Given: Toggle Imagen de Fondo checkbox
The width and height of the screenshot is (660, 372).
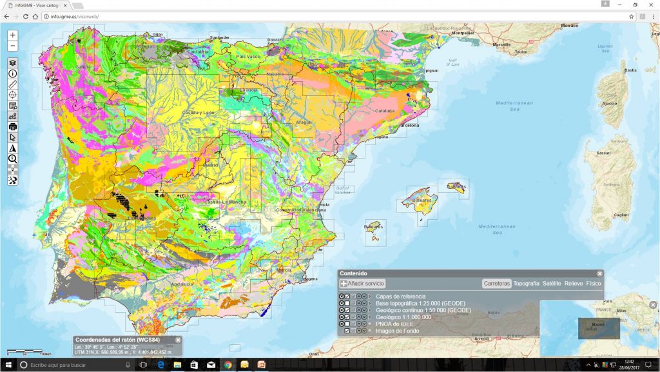Looking at the screenshot, I should tap(347, 331).
